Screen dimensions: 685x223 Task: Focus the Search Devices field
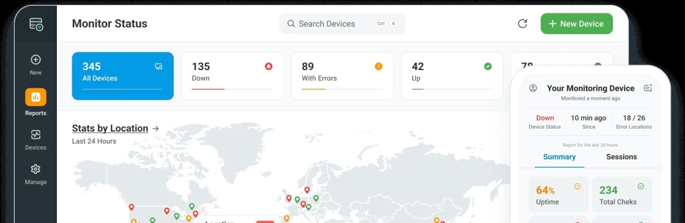pyautogui.click(x=342, y=24)
